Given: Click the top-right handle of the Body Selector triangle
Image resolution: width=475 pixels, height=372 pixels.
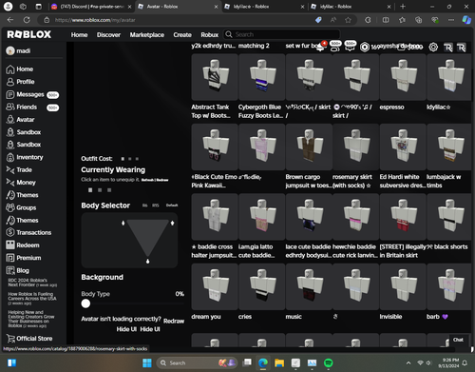Looking at the screenshot, I should 172,223.
